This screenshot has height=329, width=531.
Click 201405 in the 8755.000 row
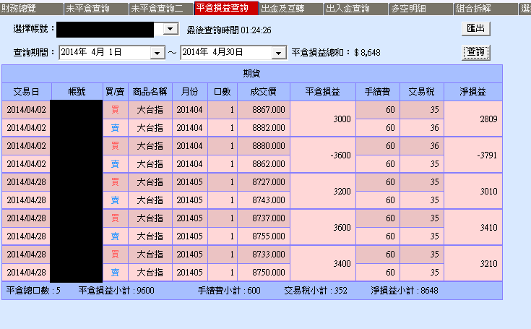click(189, 236)
